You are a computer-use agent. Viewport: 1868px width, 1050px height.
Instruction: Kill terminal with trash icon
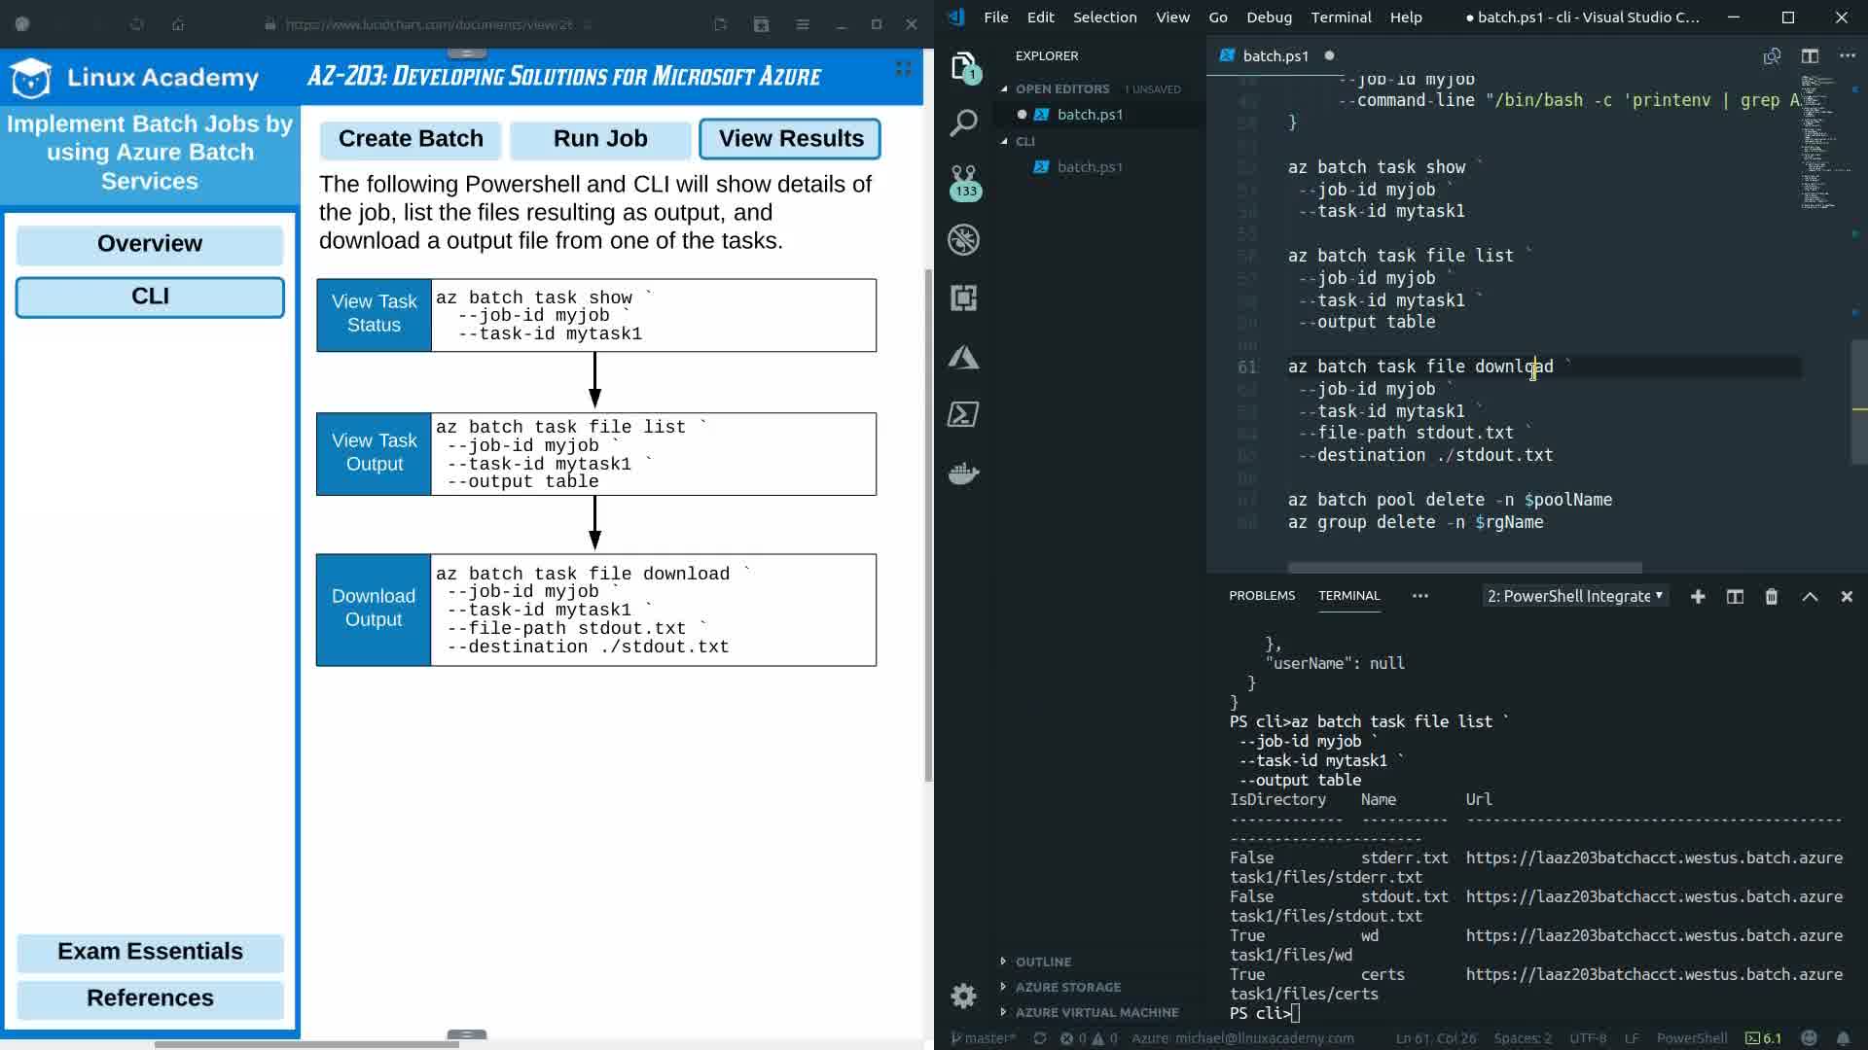(1772, 597)
